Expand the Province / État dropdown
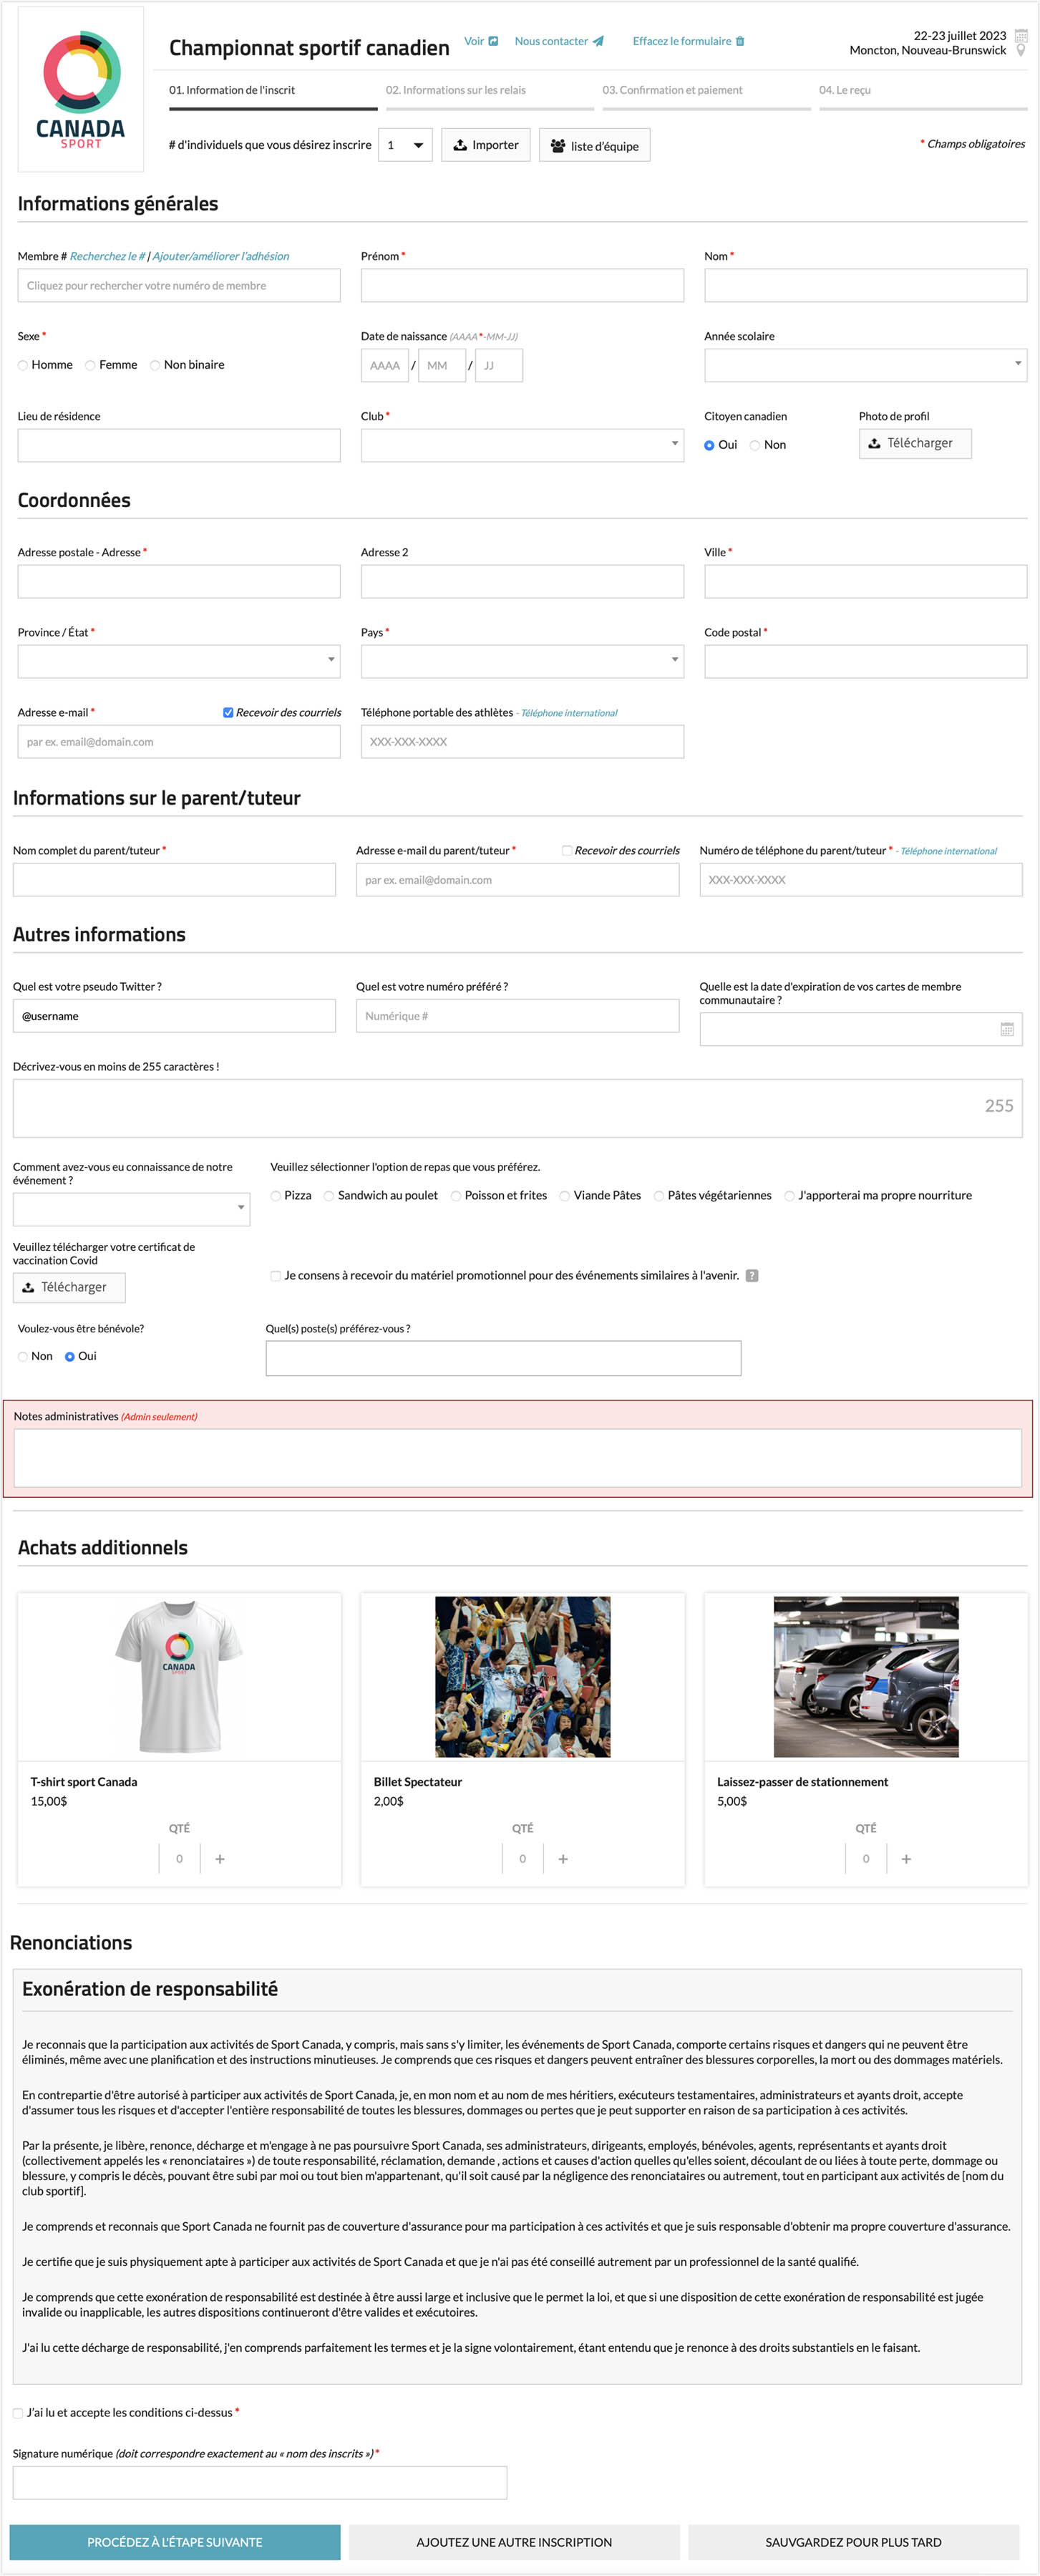This screenshot has height=2576, width=1040. (179, 661)
